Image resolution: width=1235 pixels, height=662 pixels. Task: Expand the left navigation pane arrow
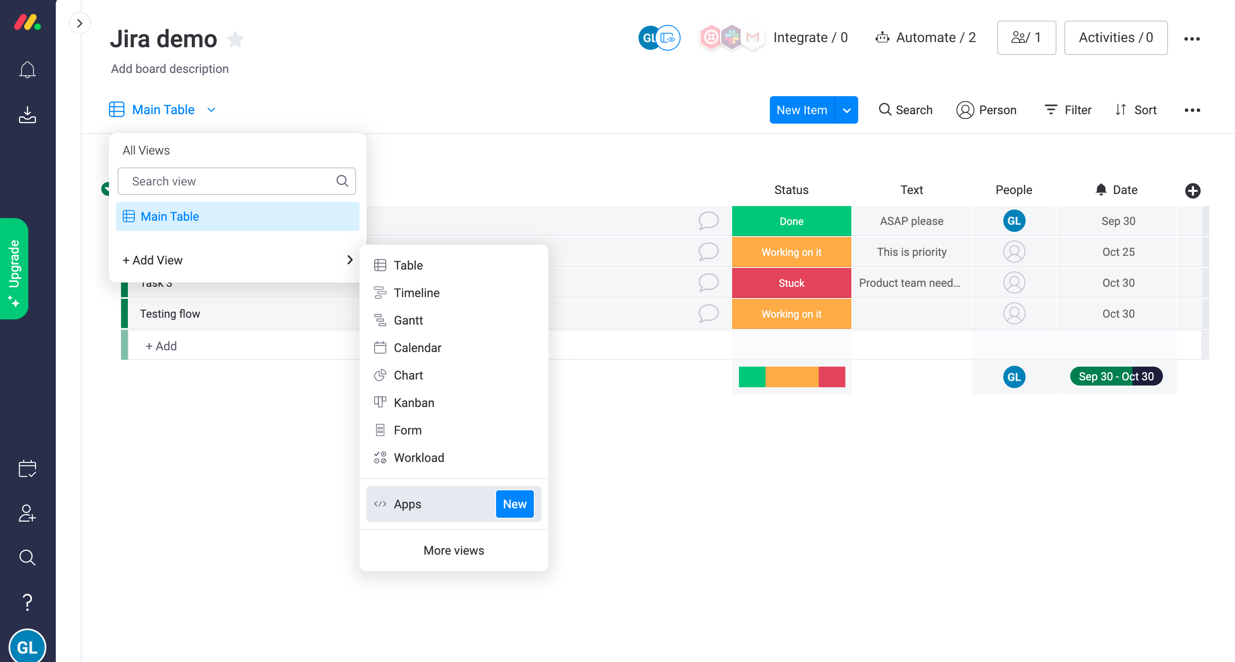79,23
